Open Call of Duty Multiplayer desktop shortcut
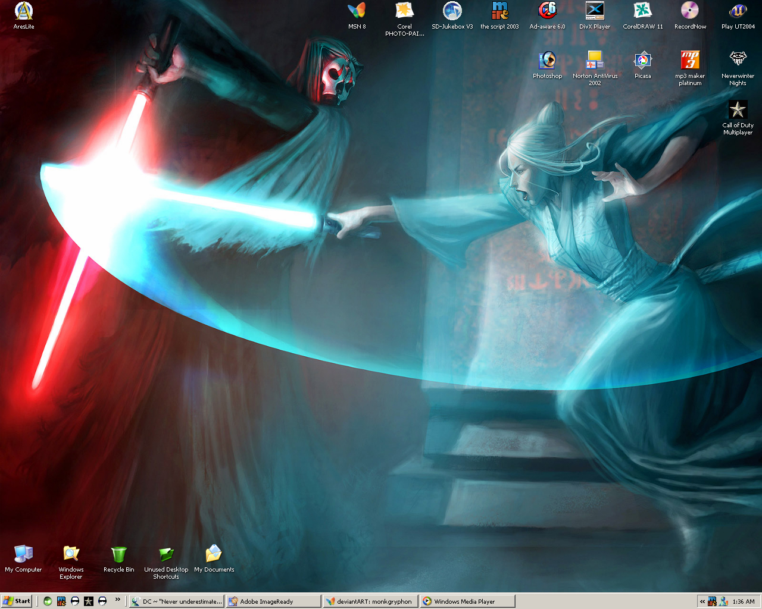 738,118
